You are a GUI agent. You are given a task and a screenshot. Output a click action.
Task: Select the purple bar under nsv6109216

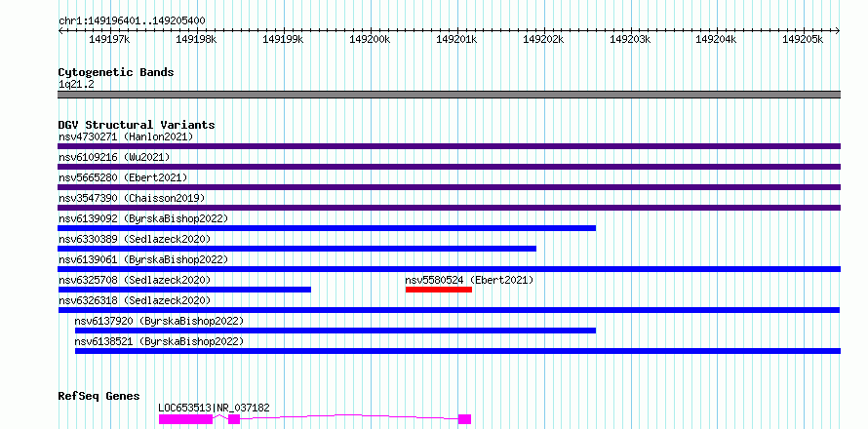click(x=449, y=167)
